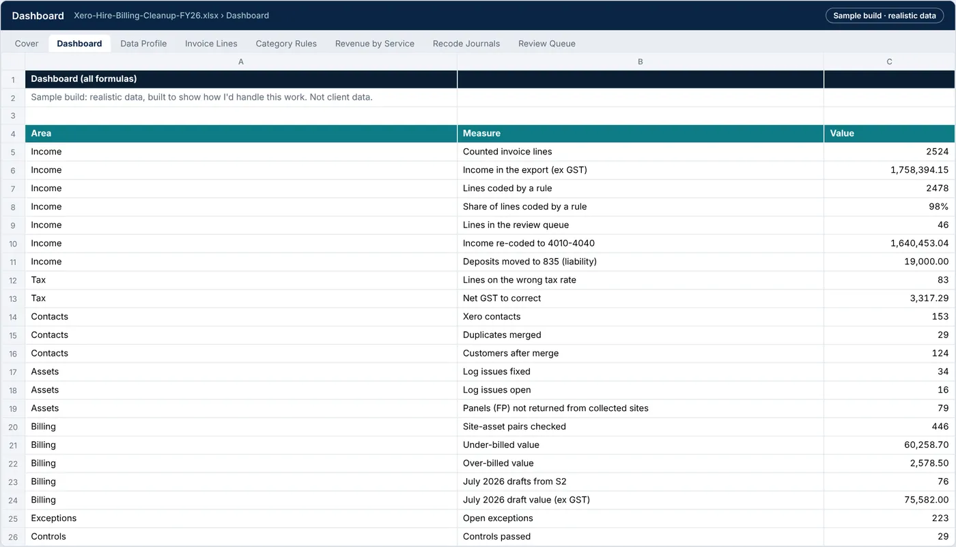This screenshot has height=547, width=956.
Task: Select Lines on the wrong tax rate
Action: [x=641, y=280]
